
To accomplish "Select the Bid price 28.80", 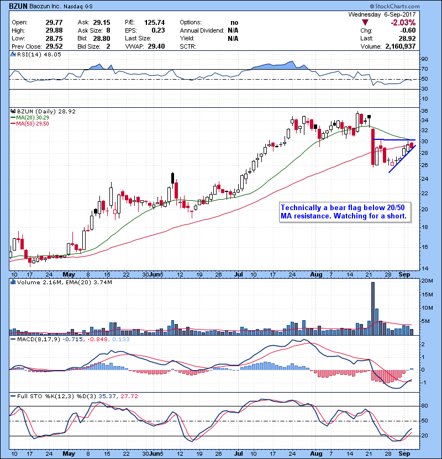I will [102, 38].
